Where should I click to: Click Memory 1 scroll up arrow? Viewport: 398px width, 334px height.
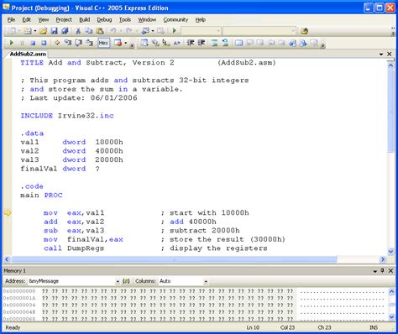click(x=391, y=292)
